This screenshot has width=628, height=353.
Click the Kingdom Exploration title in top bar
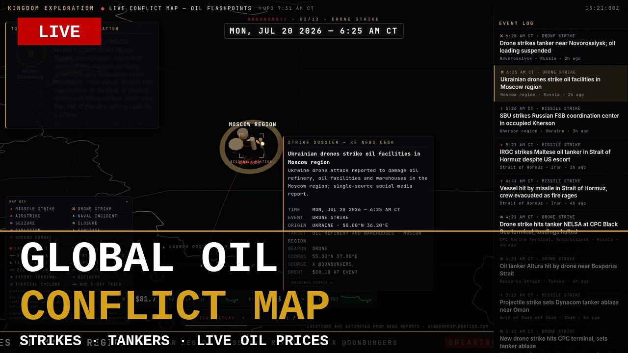click(x=51, y=8)
